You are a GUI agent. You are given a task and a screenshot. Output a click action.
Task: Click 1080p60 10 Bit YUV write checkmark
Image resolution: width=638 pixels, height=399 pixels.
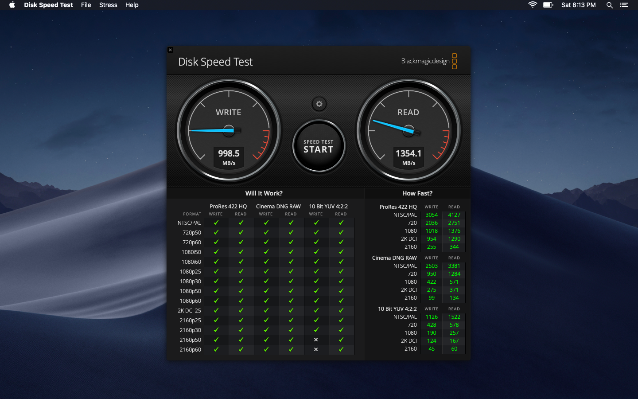[316, 301]
